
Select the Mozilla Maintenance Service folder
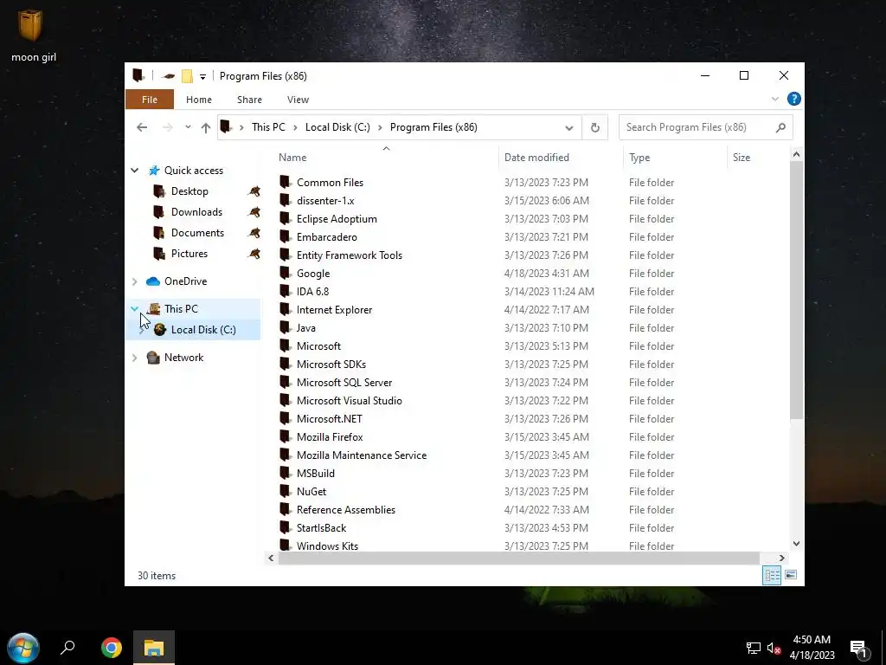click(x=362, y=455)
